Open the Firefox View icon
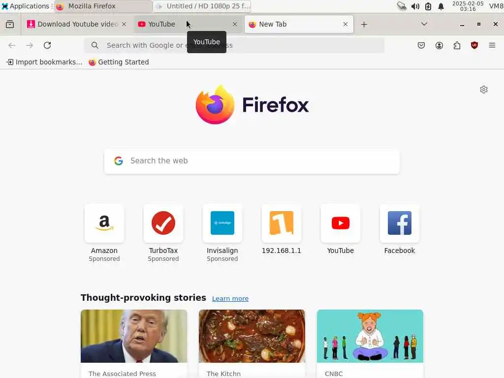 10,24
